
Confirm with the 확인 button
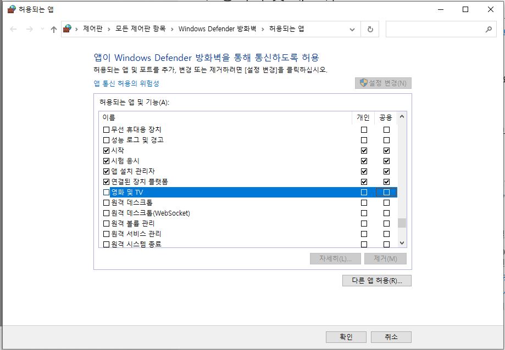point(346,337)
